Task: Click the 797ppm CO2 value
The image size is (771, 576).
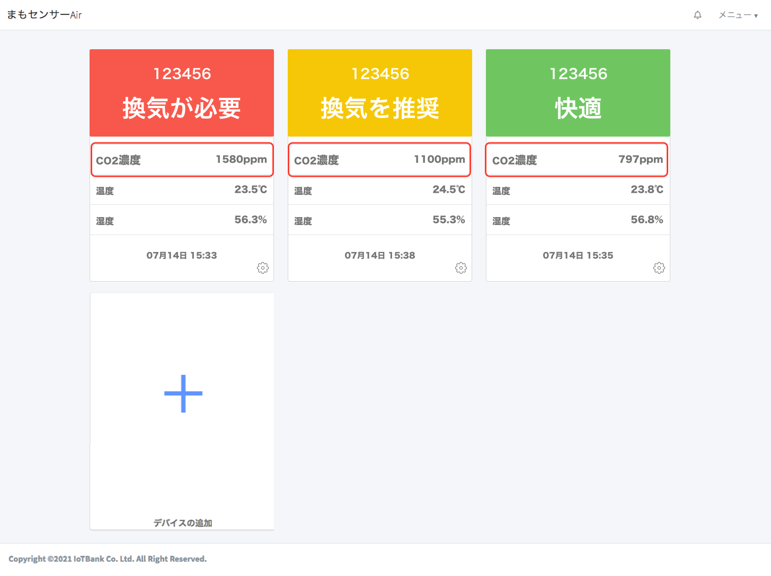Action: click(x=641, y=159)
